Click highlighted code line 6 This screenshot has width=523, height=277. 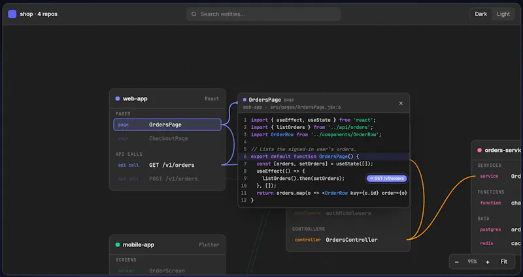pos(324,156)
